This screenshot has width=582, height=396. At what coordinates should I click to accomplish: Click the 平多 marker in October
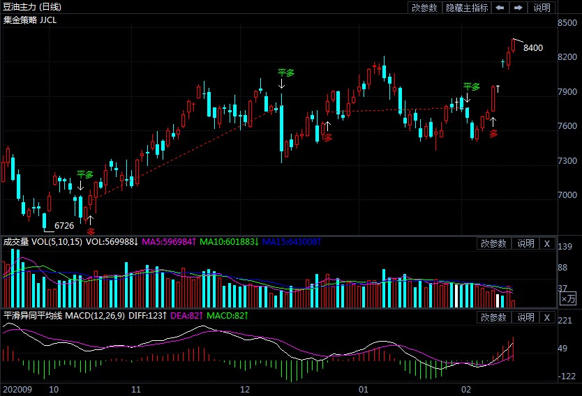coord(85,174)
